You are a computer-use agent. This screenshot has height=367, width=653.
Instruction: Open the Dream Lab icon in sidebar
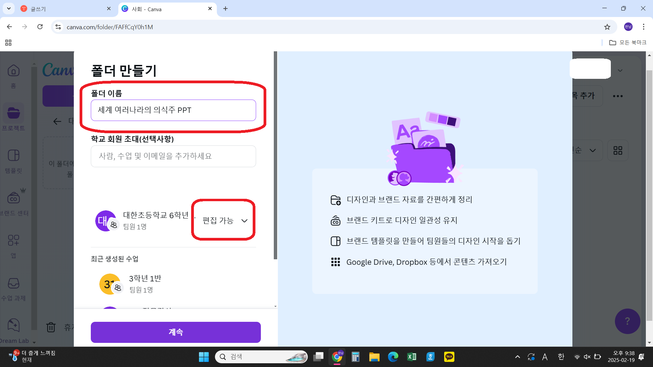[14, 325]
